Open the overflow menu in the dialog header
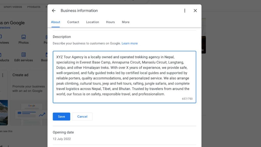This screenshot has height=147, width=261. coord(185,10)
